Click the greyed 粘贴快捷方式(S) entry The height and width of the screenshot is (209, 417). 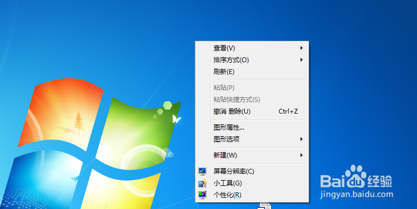(252, 100)
